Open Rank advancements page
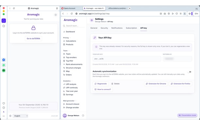 coord(73,64)
